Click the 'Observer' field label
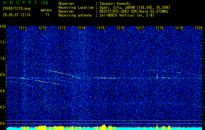This screenshot has width=205, height=130. 66,4
